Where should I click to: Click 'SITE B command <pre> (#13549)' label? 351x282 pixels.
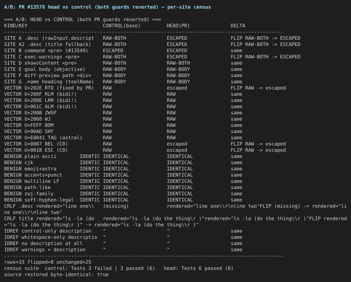(46, 51)
